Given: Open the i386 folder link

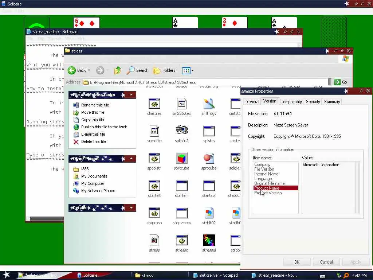Looking at the screenshot, I should 85,169.
